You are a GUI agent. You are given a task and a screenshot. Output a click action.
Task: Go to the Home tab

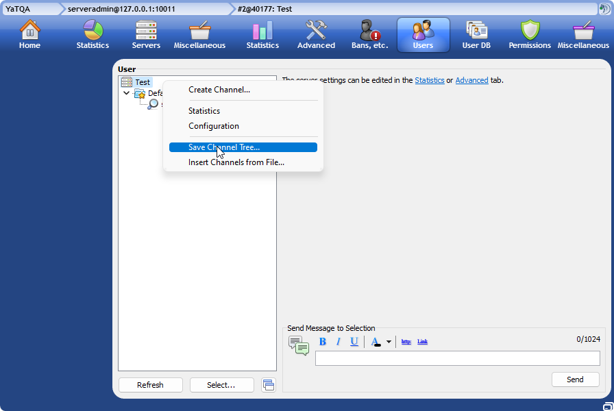coord(29,34)
